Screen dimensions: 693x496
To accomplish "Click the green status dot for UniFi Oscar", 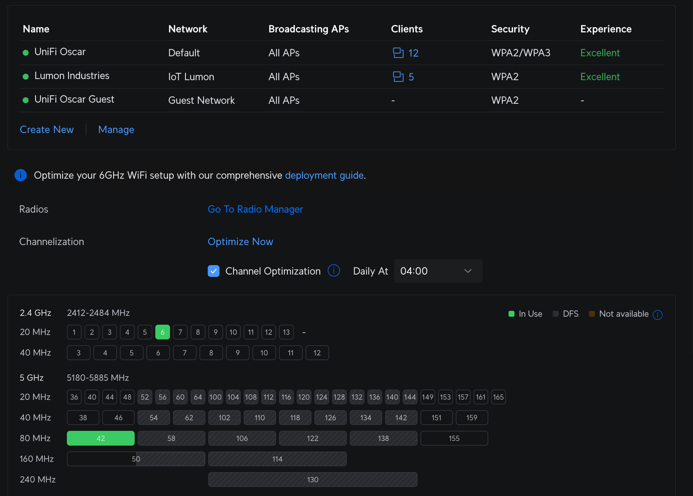I will pos(26,53).
